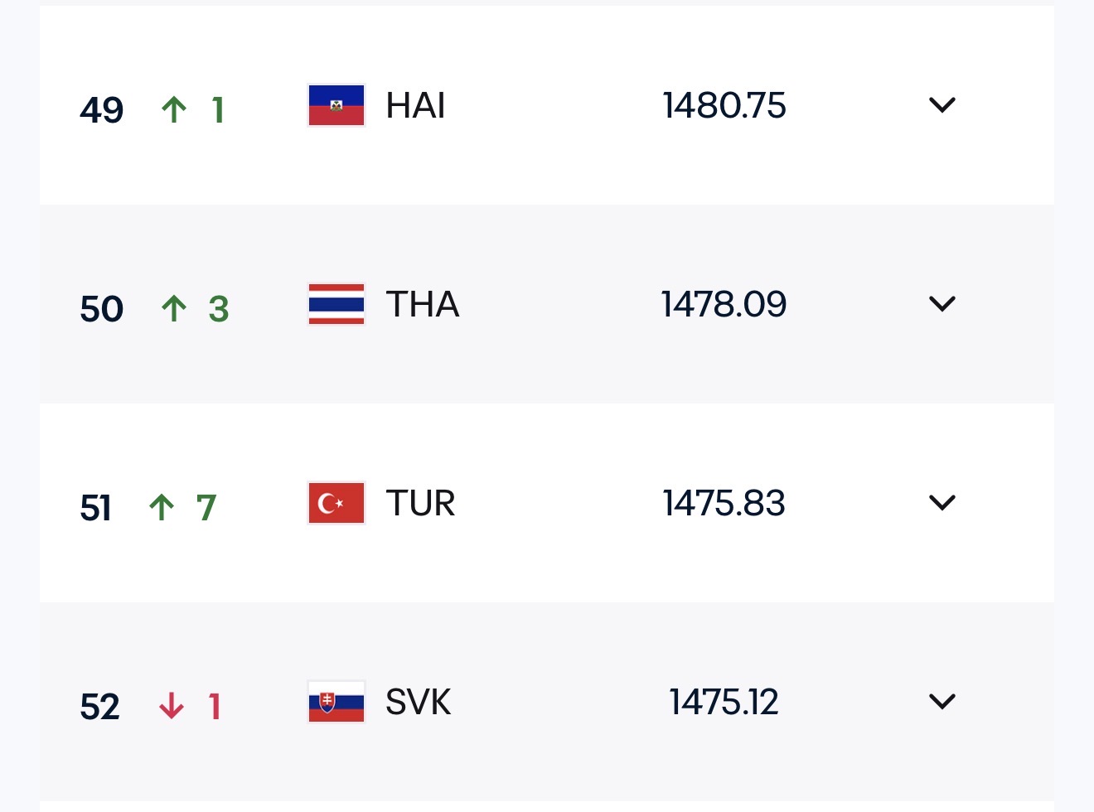Viewport: 1094px width, 812px height.
Task: Open the THA team name link
Action: (422, 305)
